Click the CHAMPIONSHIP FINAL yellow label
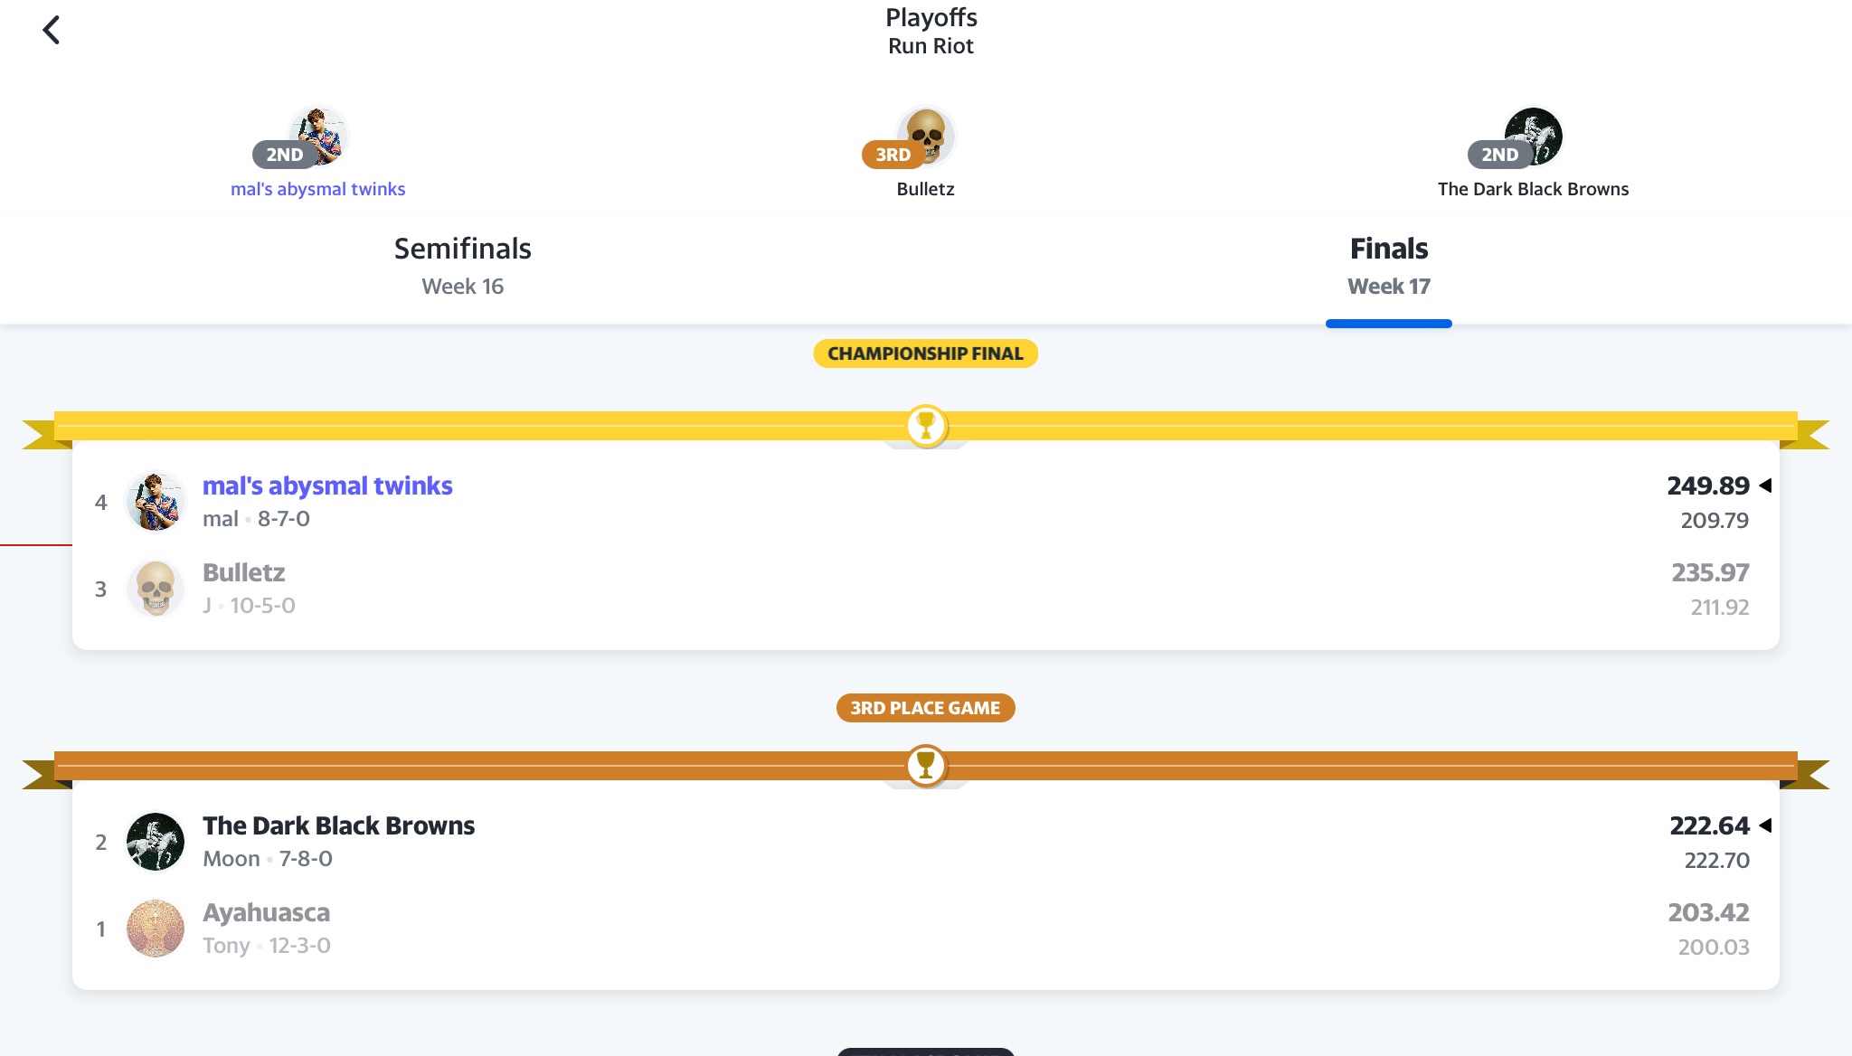The image size is (1852, 1056). pos(926,354)
